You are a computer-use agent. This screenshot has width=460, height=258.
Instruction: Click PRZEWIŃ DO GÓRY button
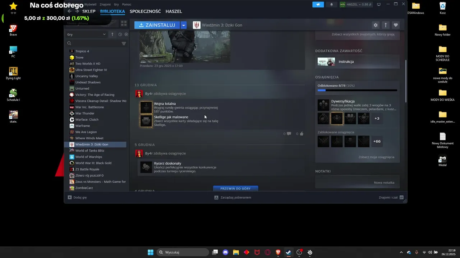click(235, 188)
